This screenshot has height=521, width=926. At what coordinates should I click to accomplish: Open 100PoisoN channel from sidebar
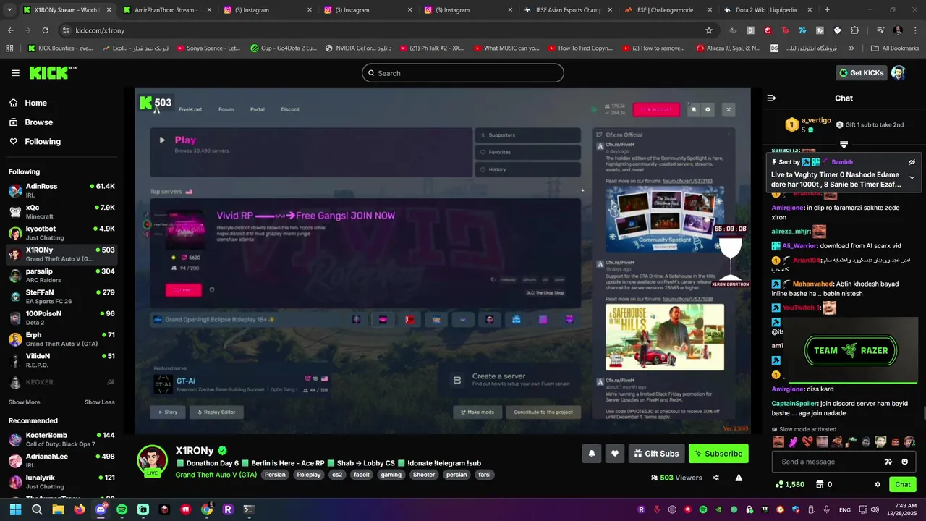pyautogui.click(x=61, y=318)
